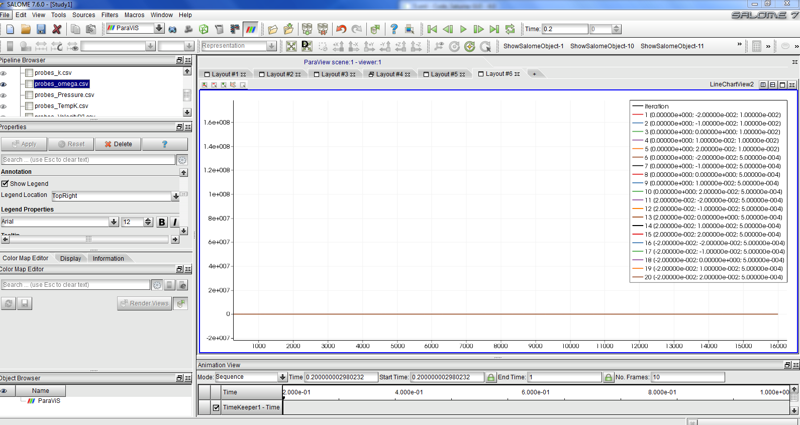Screen dimensions: 800x425
Task: Click the Reset camera view icon
Action: (291, 46)
